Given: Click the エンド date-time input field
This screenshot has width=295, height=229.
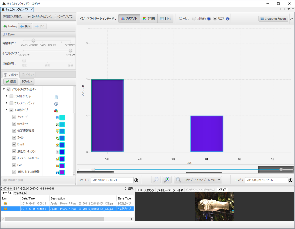Looking at the screenshot, I should point(266,180).
